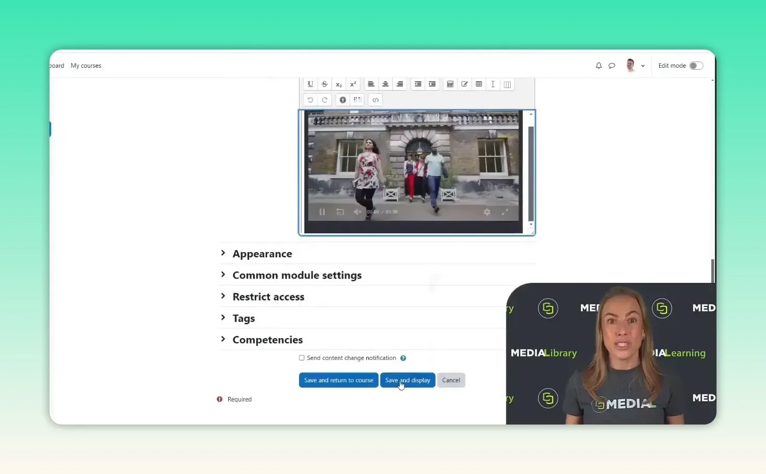Center-align text in the editor
This screenshot has width=766, height=474.
(386, 84)
